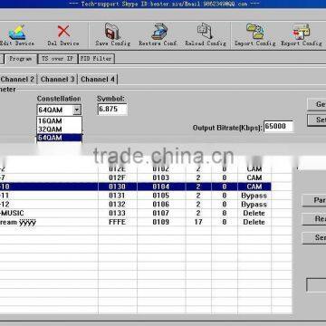Click the Set button below Get
326x326 pixels.
point(317,120)
